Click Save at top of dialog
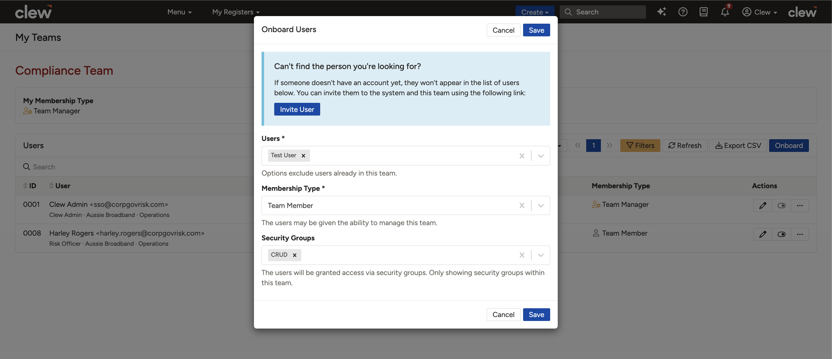The width and height of the screenshot is (832, 359). coord(536,30)
